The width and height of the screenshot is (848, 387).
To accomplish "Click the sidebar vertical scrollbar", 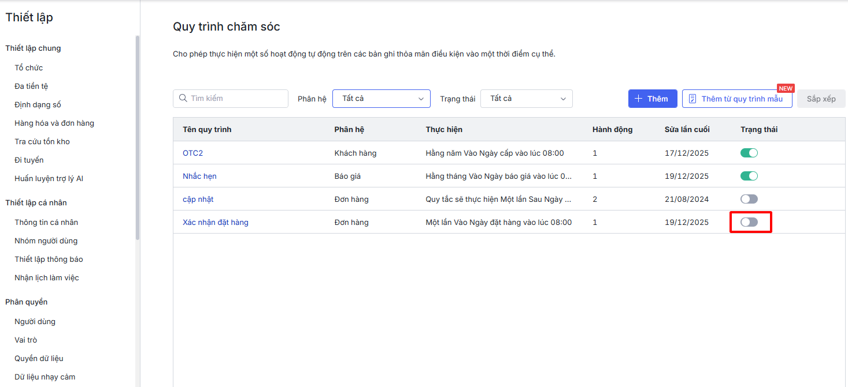I will (x=137, y=138).
